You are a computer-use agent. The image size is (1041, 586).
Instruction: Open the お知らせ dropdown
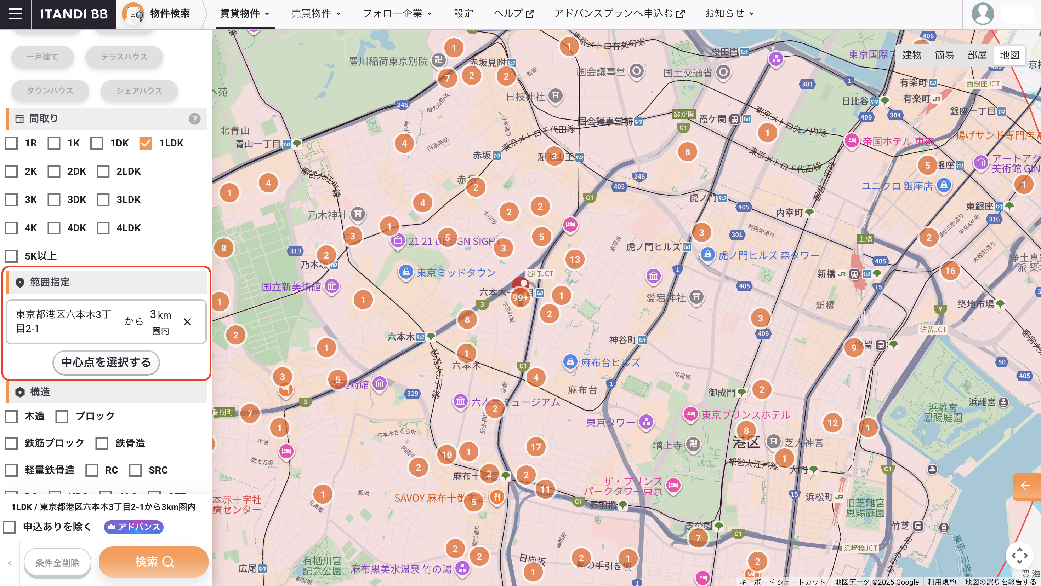[x=729, y=14]
